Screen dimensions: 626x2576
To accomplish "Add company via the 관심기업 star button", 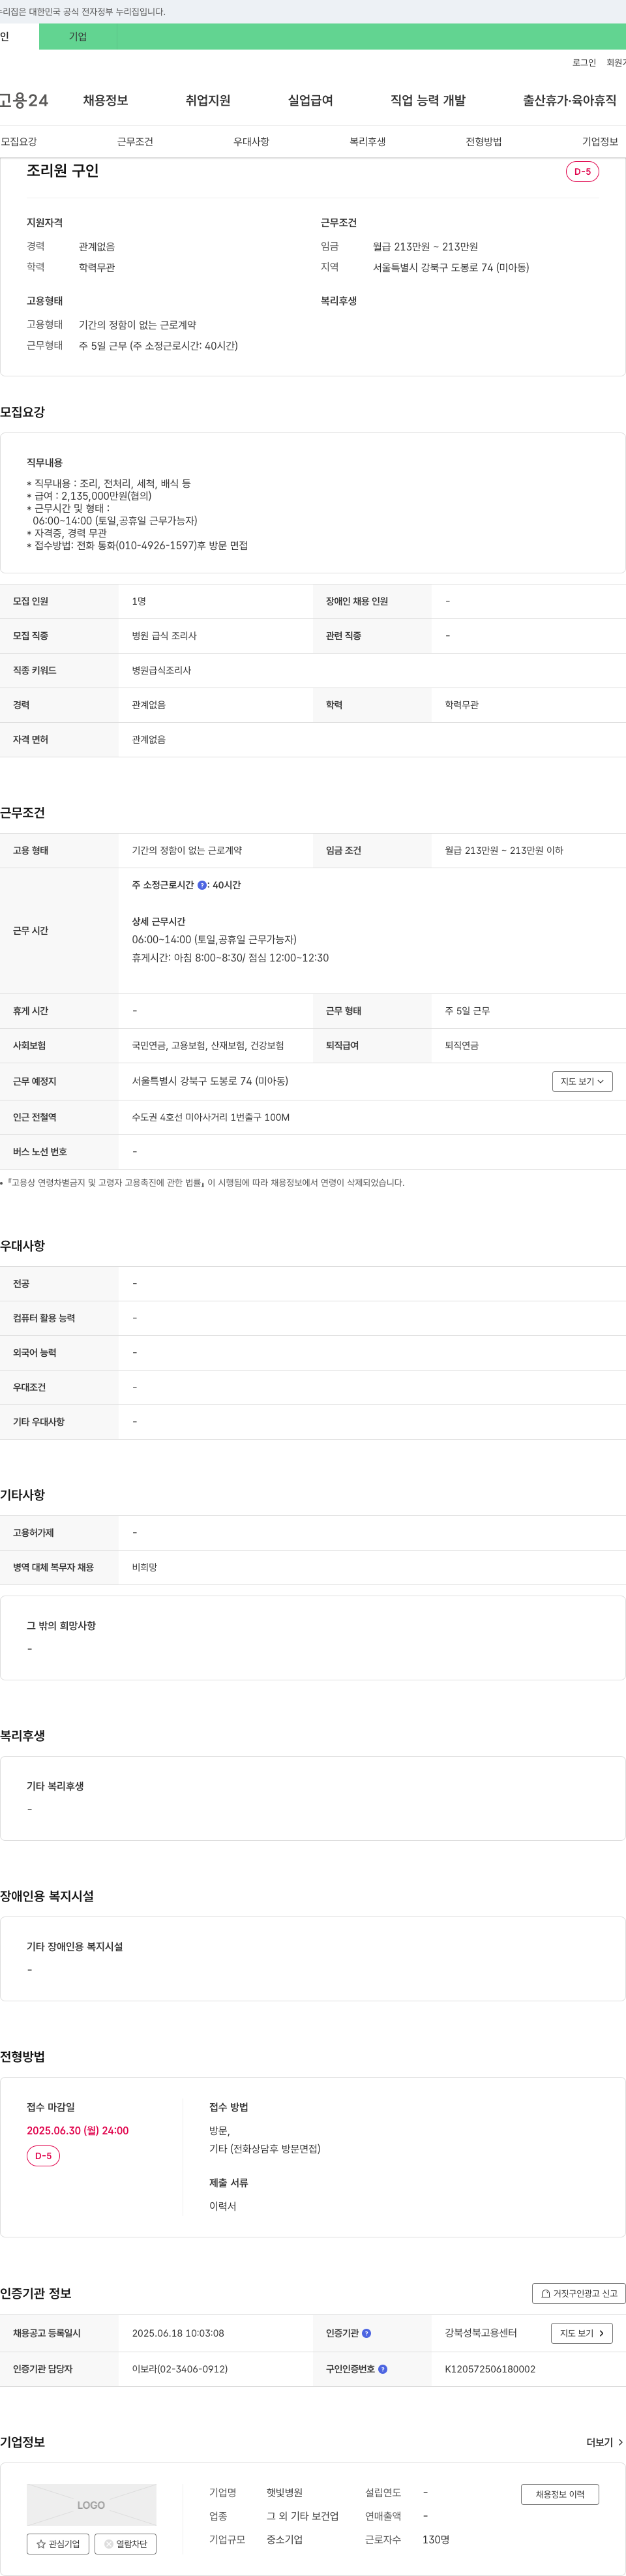I will point(58,2543).
